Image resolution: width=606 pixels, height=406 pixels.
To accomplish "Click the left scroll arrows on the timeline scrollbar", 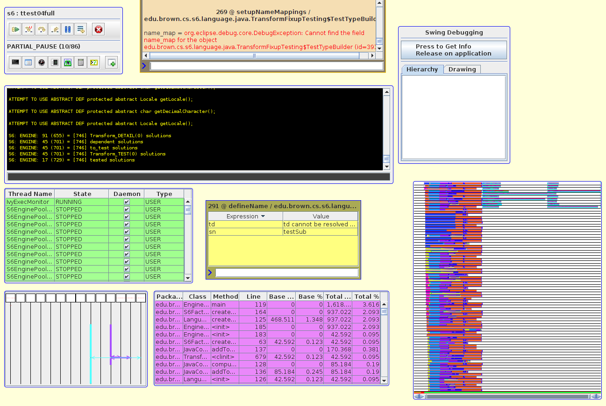I will click(x=419, y=396).
